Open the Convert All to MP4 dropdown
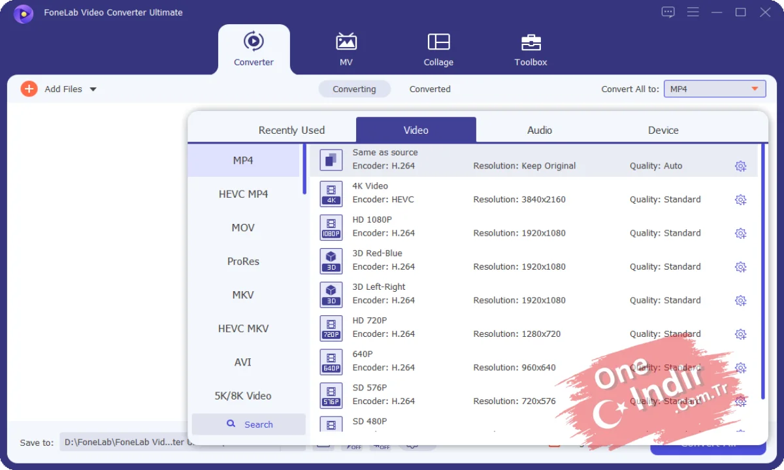This screenshot has height=470, width=784. point(715,89)
